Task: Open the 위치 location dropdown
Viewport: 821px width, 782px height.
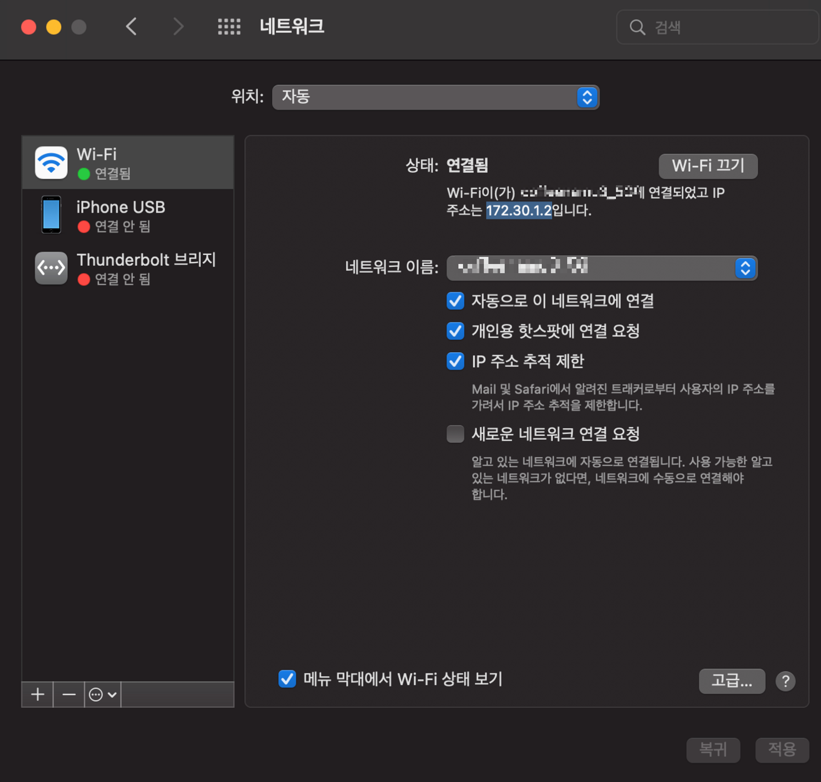Action: click(x=435, y=97)
